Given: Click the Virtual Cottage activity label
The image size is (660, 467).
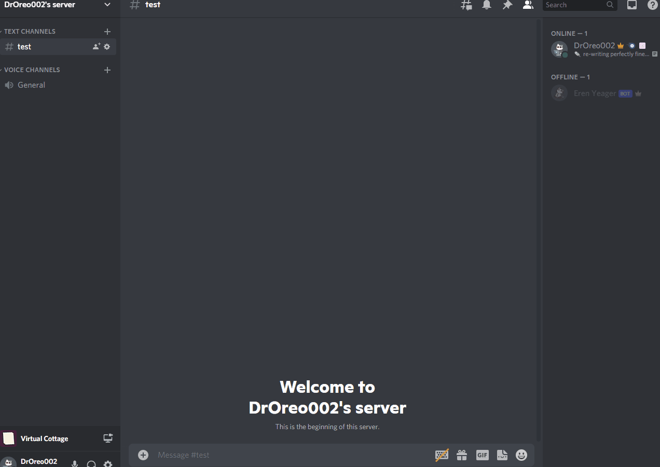Looking at the screenshot, I should pos(44,438).
